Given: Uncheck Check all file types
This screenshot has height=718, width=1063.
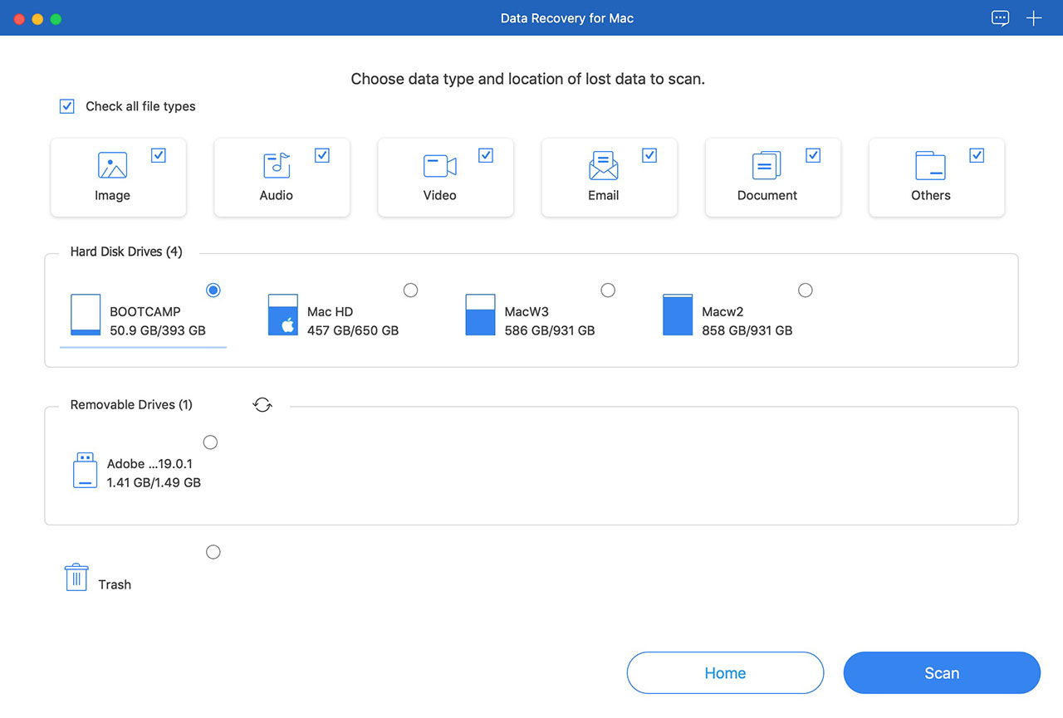Looking at the screenshot, I should coord(67,106).
